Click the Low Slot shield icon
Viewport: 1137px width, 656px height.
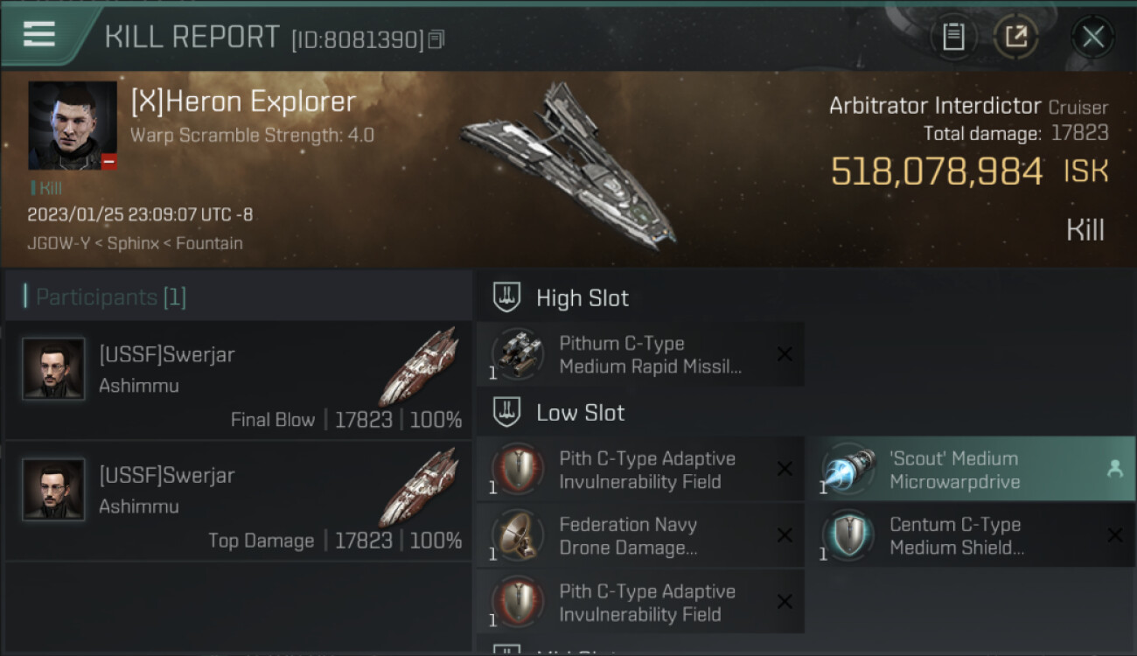pyautogui.click(x=507, y=413)
